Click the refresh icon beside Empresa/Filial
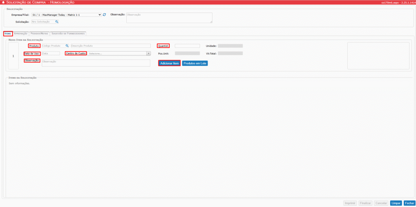416x207 pixels. pyautogui.click(x=104, y=15)
